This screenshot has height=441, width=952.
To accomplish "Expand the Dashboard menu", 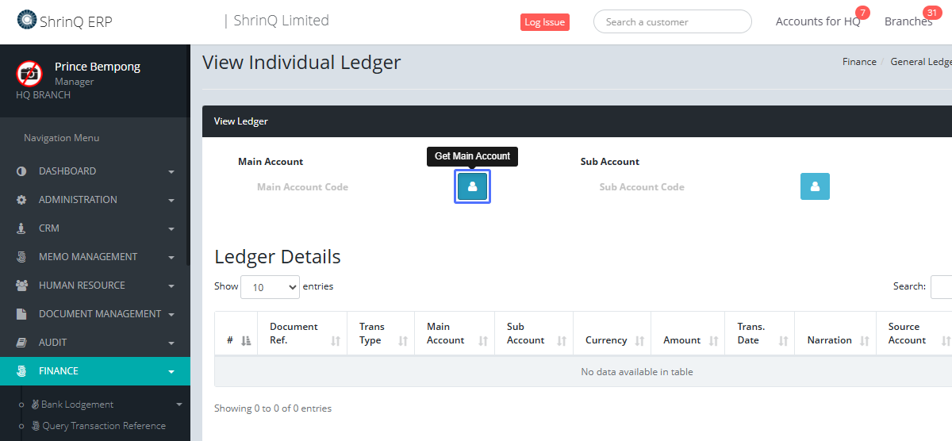I will [x=94, y=171].
